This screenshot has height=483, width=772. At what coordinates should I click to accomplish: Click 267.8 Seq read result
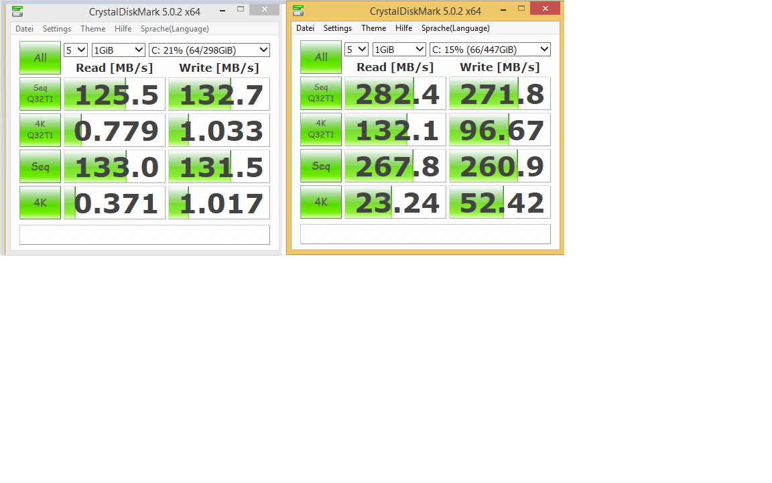click(395, 166)
